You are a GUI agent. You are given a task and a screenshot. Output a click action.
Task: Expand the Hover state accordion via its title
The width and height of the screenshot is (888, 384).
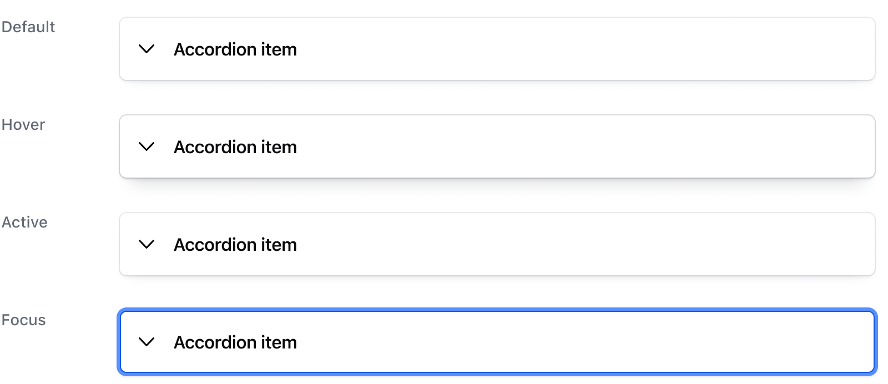coord(235,147)
